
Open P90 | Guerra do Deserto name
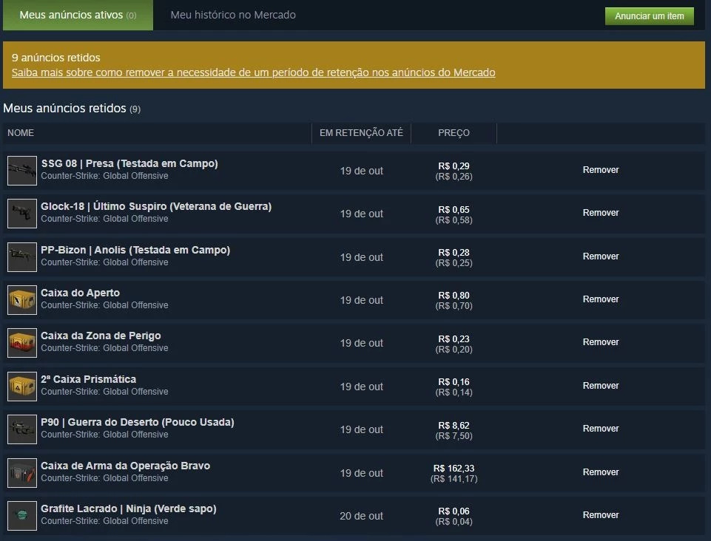pyautogui.click(x=138, y=422)
